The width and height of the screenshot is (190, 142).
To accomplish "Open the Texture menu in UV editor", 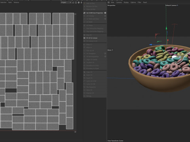I will coord(16,2).
